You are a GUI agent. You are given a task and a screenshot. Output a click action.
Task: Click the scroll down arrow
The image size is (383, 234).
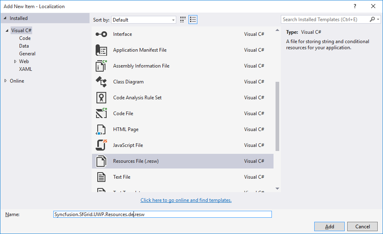pos(277,188)
